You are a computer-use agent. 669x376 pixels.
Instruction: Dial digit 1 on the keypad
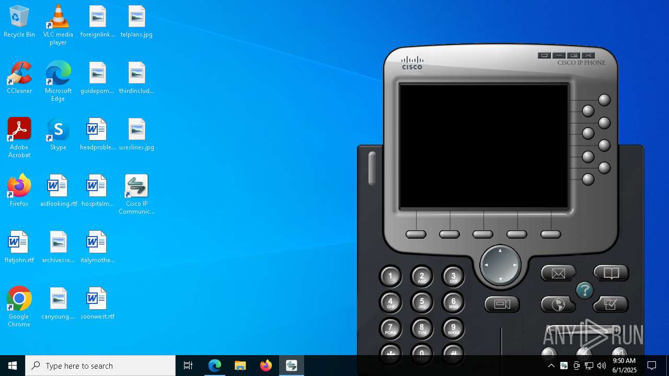pos(390,276)
